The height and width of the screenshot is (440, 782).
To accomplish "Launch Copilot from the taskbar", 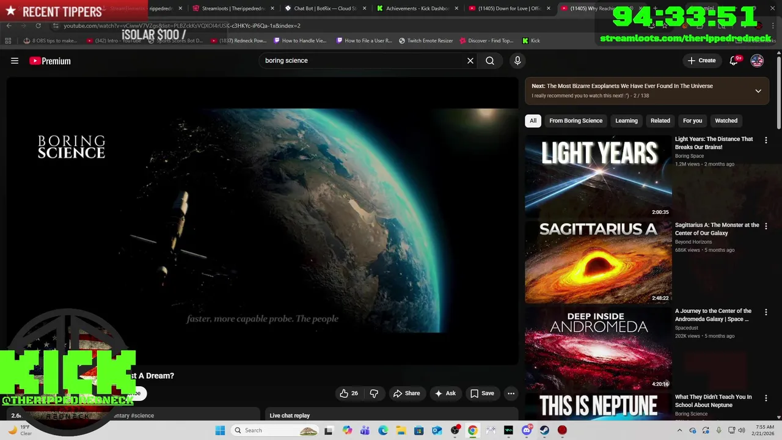I will tap(347, 430).
